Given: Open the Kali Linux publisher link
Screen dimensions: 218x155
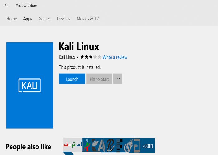Looking at the screenshot, I should click(67, 57).
